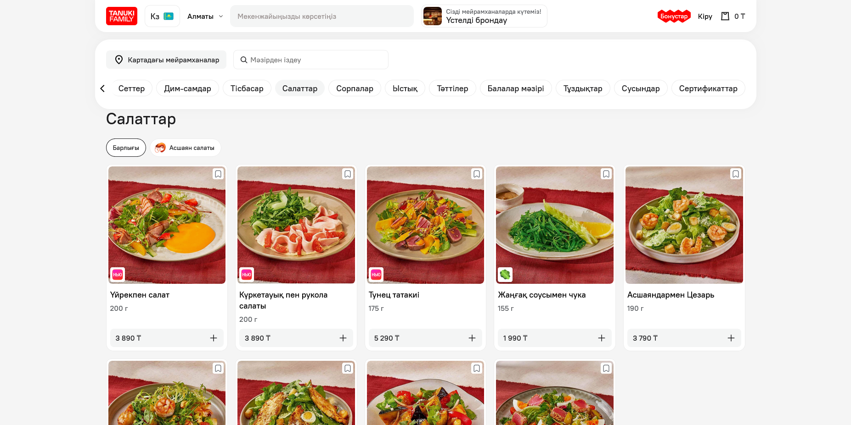Focus the menu search field
This screenshot has width=851, height=425.
tap(311, 60)
